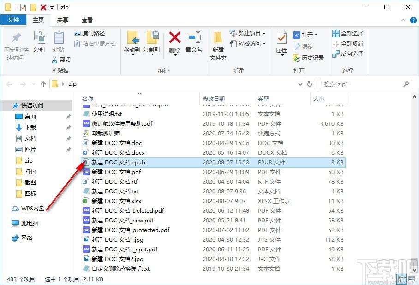The image size is (419, 285).
Task: Switch to the Home (主页) tab
Action: point(38,20)
